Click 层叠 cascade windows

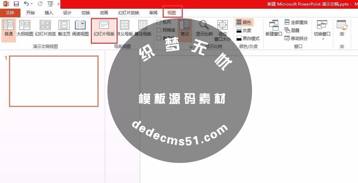(x=292, y=30)
